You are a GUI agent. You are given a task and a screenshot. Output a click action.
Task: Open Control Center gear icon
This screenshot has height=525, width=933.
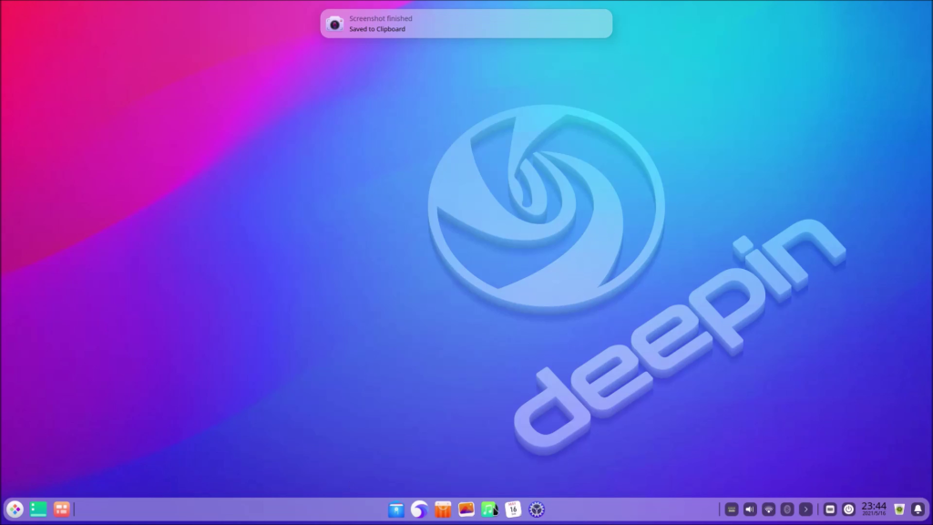point(537,510)
